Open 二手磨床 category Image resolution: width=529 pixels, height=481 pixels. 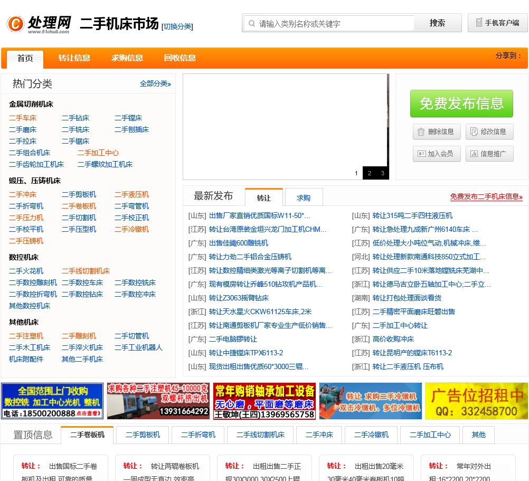(x=23, y=129)
